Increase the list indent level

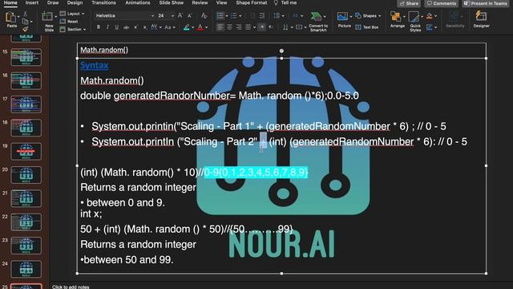262,16
